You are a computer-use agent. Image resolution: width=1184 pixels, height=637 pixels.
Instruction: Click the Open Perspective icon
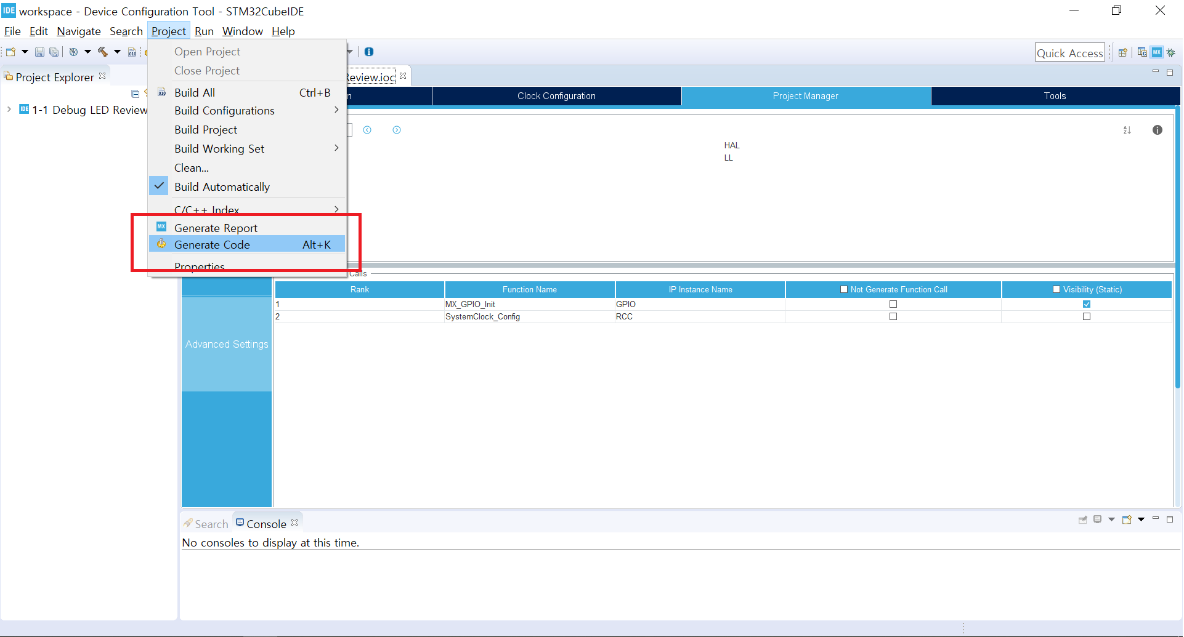(x=1123, y=52)
